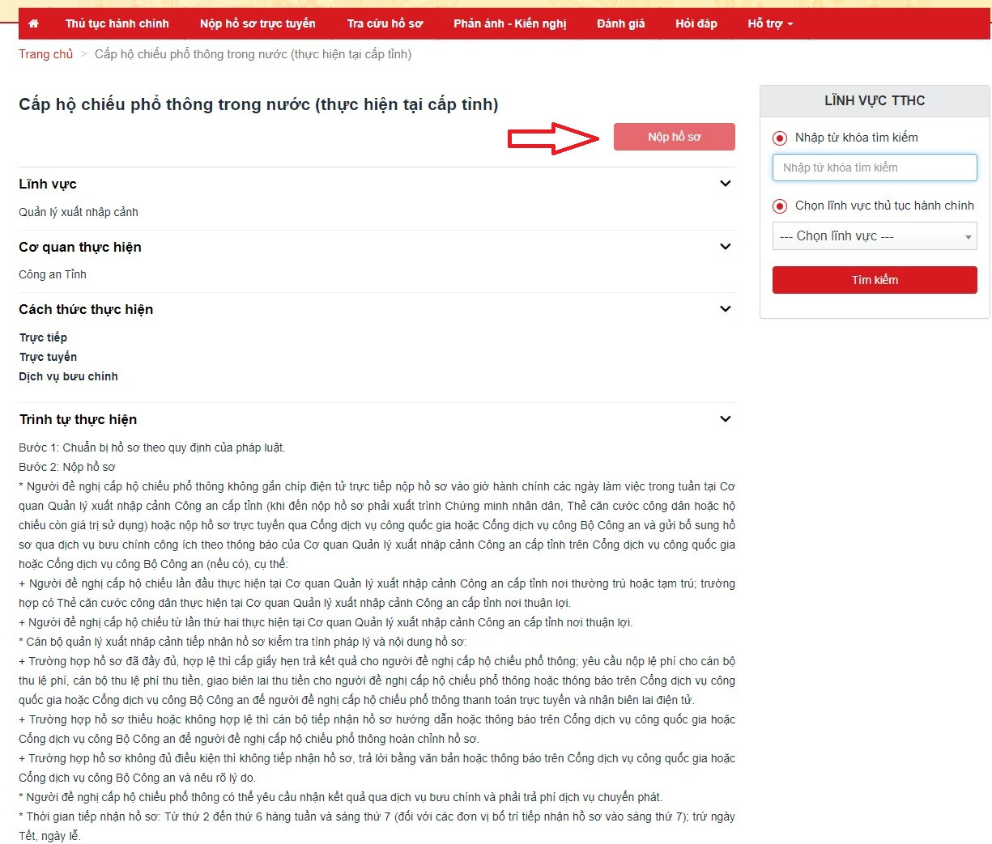The height and width of the screenshot is (844, 992).
Task: Open the home icon in the navigation bar
Action: (x=33, y=23)
